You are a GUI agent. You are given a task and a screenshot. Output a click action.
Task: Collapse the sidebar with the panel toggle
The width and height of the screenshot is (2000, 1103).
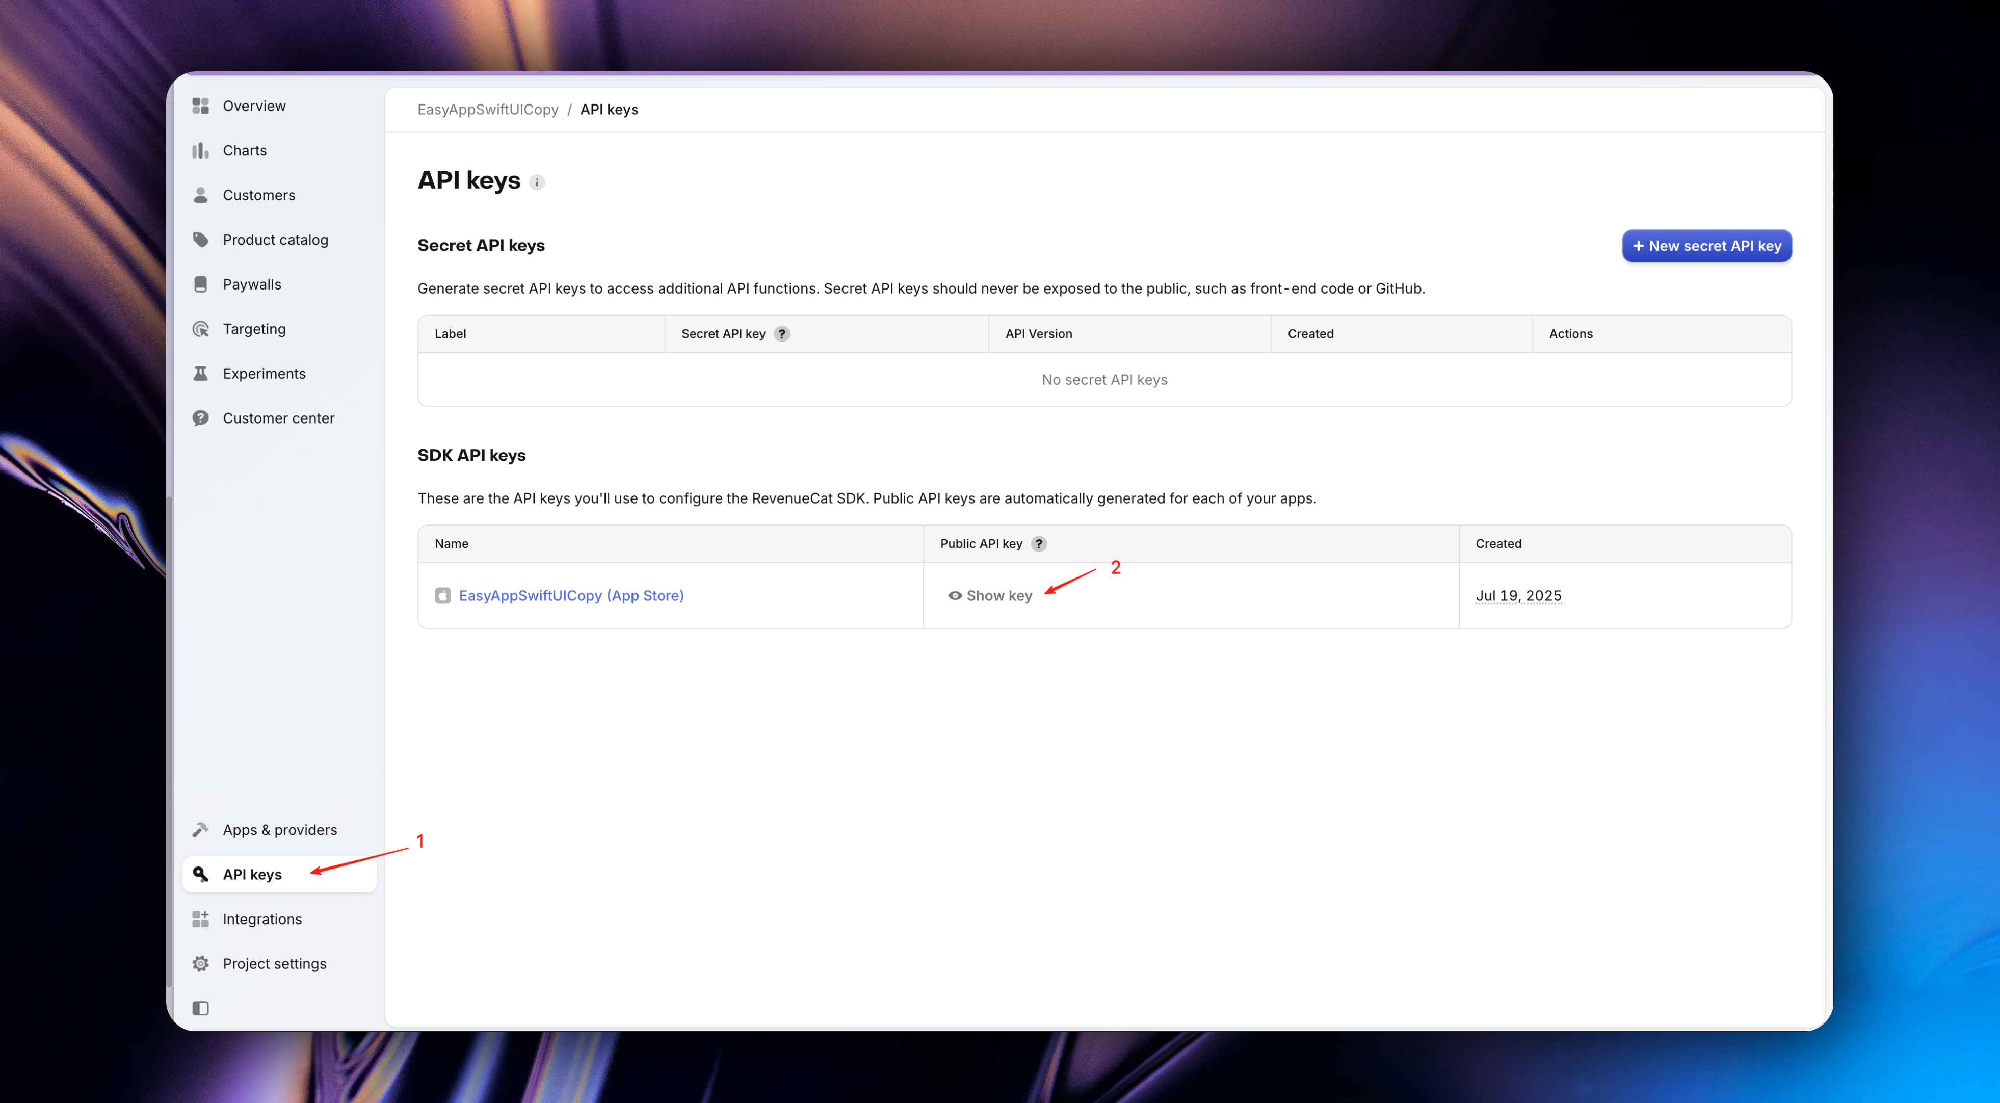click(200, 1008)
